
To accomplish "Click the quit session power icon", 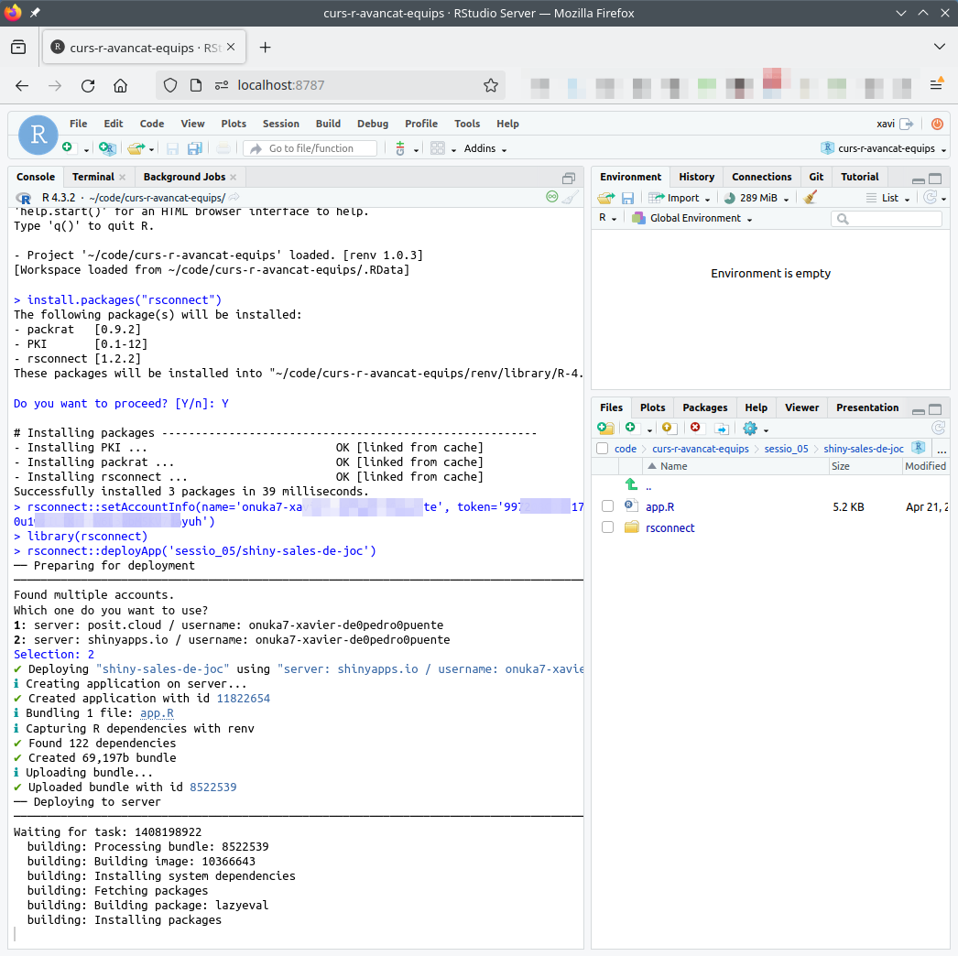I will [x=937, y=124].
